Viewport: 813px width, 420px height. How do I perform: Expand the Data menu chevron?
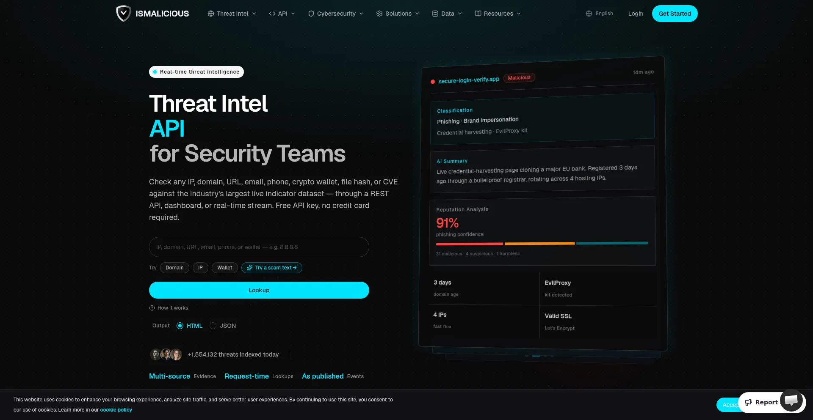[460, 14]
